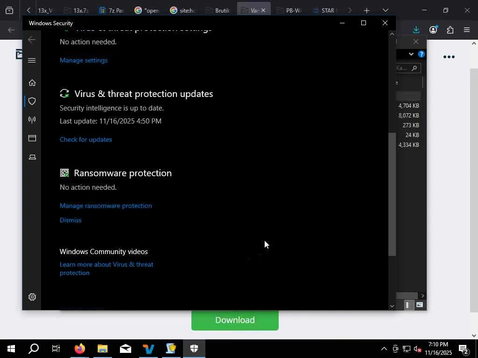Open page three-dot options menu

point(449,57)
